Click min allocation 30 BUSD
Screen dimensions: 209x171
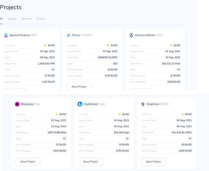point(124,145)
